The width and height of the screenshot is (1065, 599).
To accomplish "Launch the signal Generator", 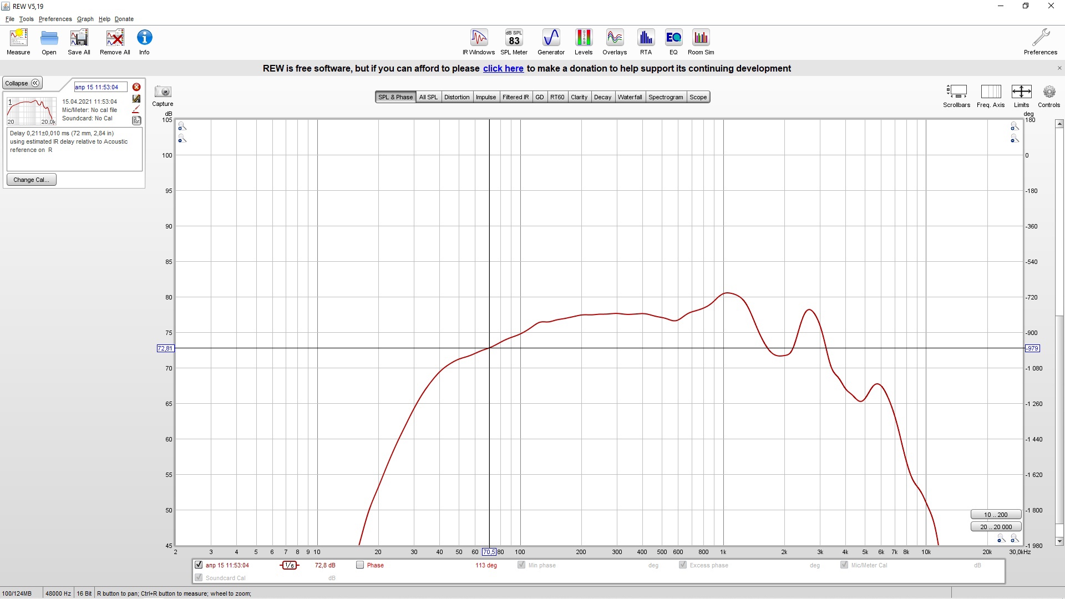I will pyautogui.click(x=551, y=42).
